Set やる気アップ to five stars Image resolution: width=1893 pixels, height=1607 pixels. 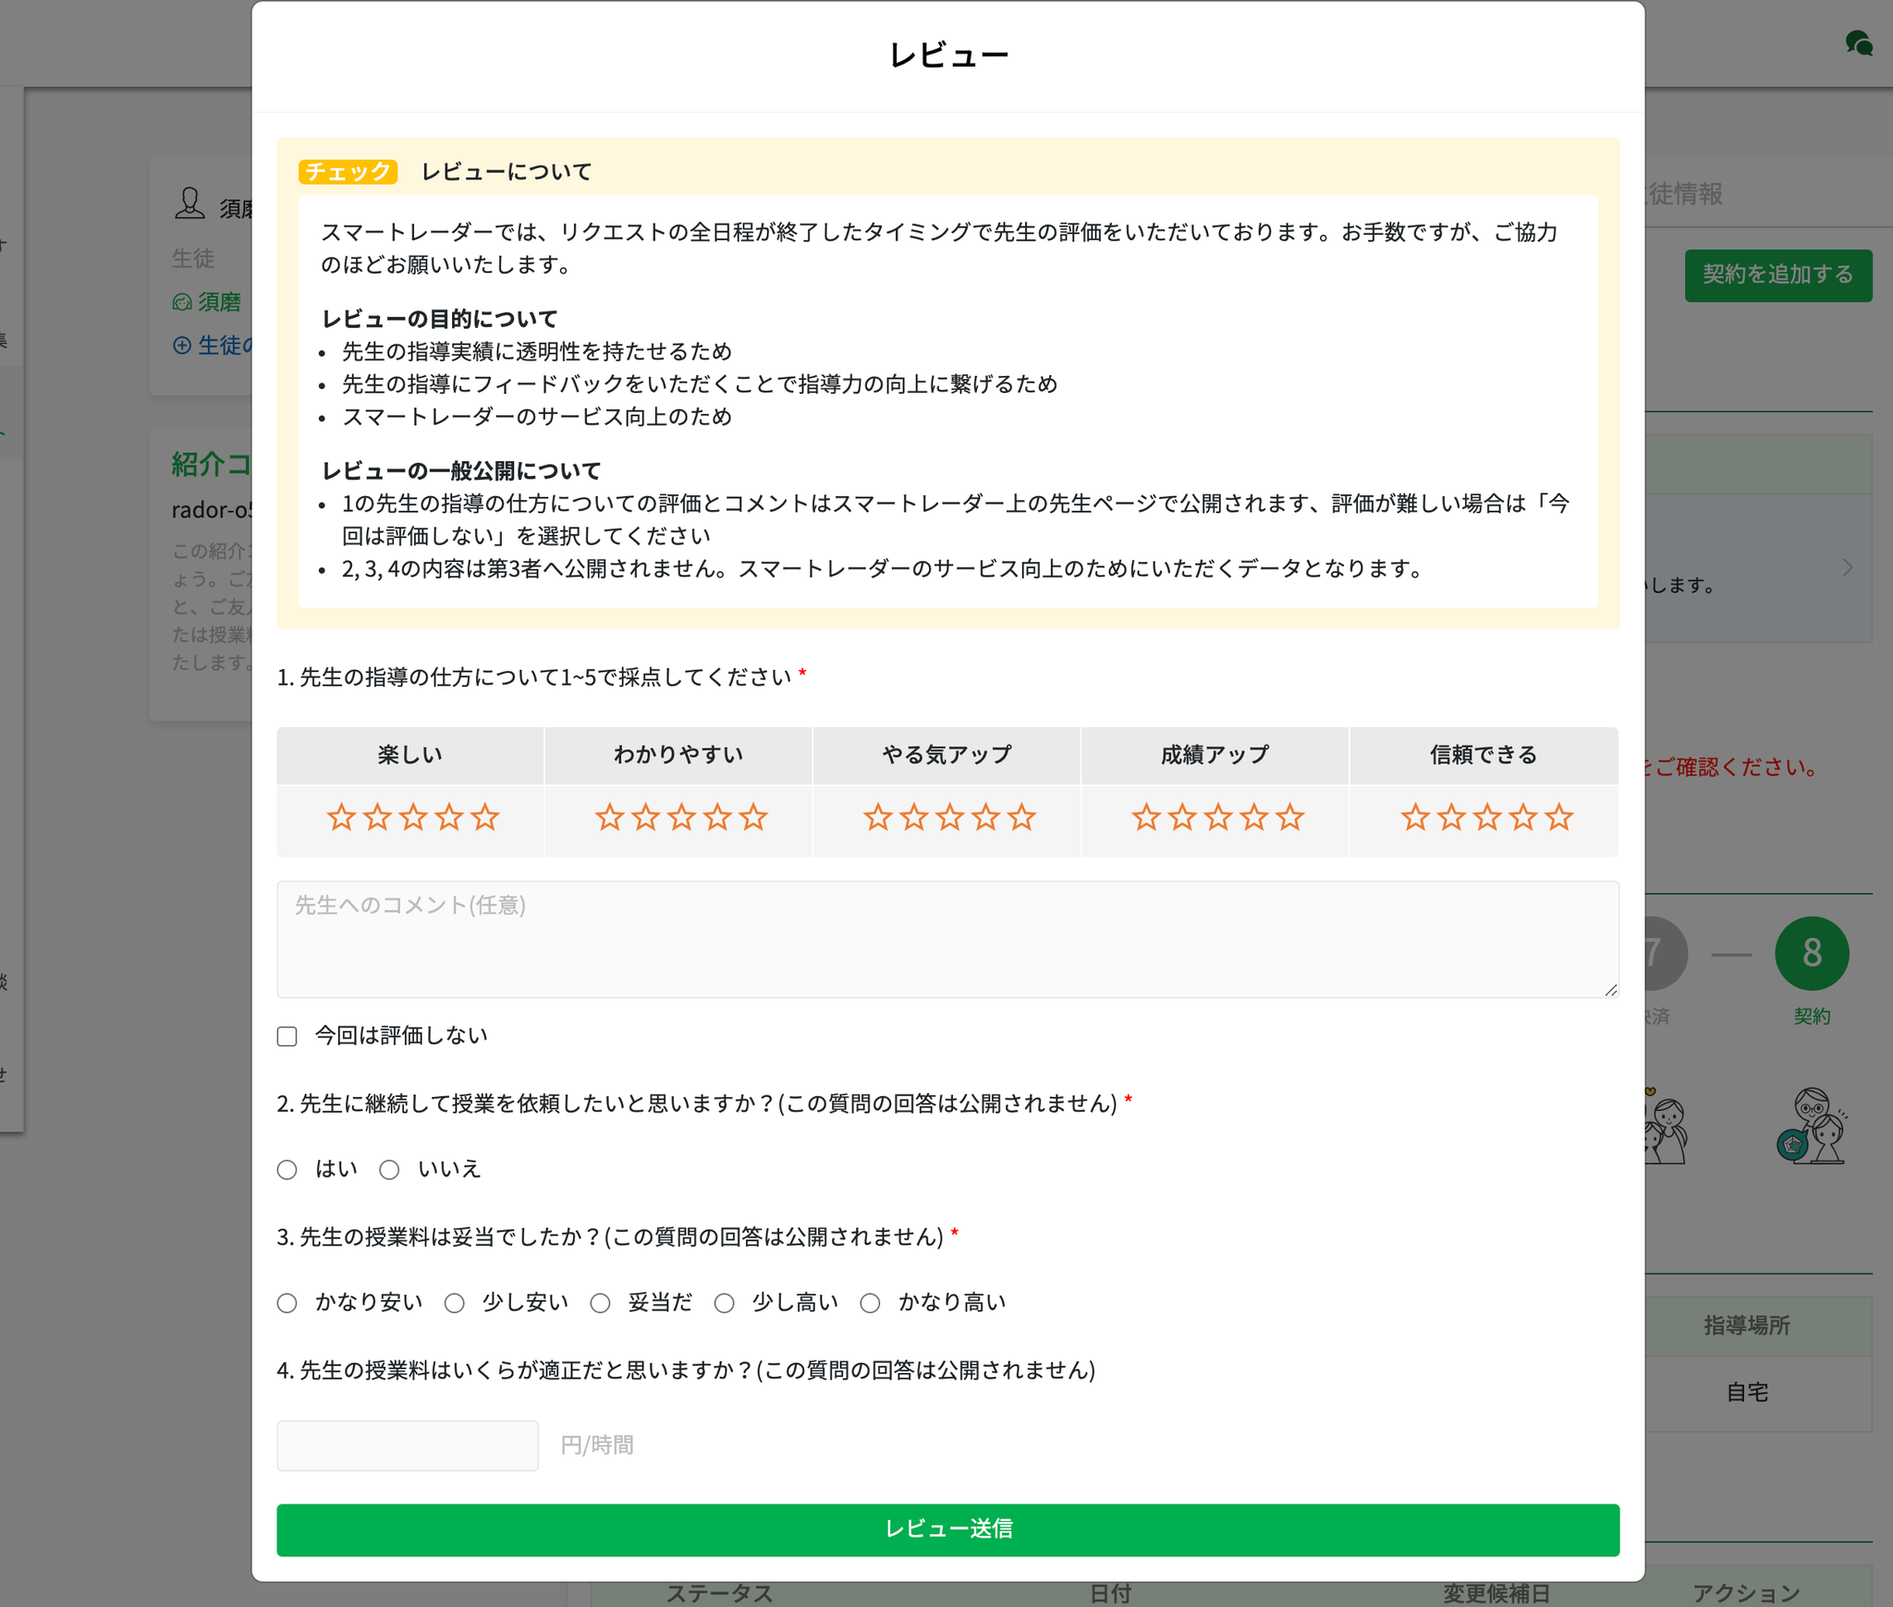coord(1022,817)
